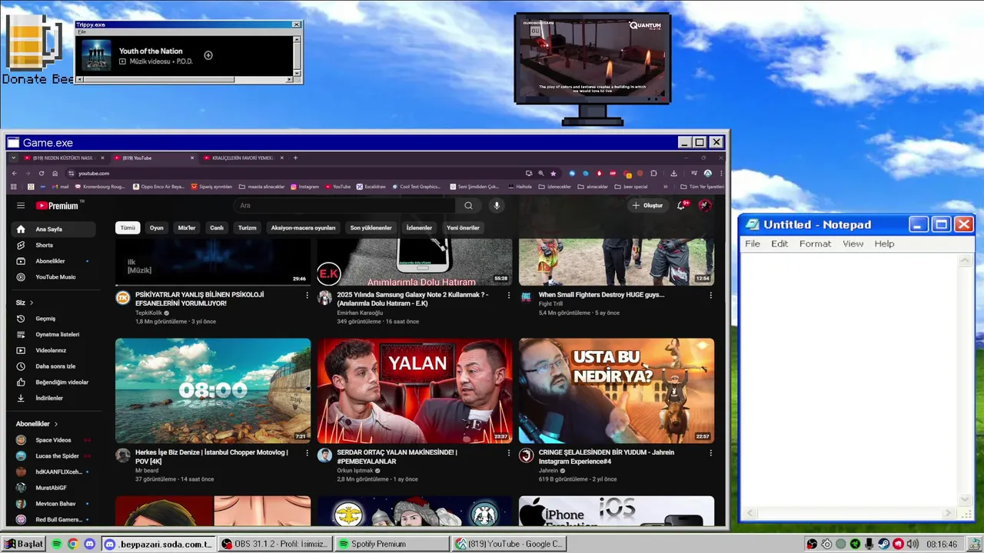This screenshot has height=553, width=984.
Task: Open the YouTube account avatar menu
Action: (x=704, y=206)
